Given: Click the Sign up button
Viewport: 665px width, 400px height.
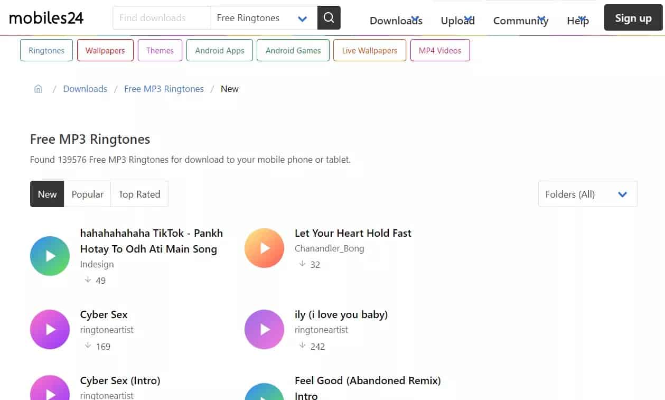Looking at the screenshot, I should coord(633,18).
